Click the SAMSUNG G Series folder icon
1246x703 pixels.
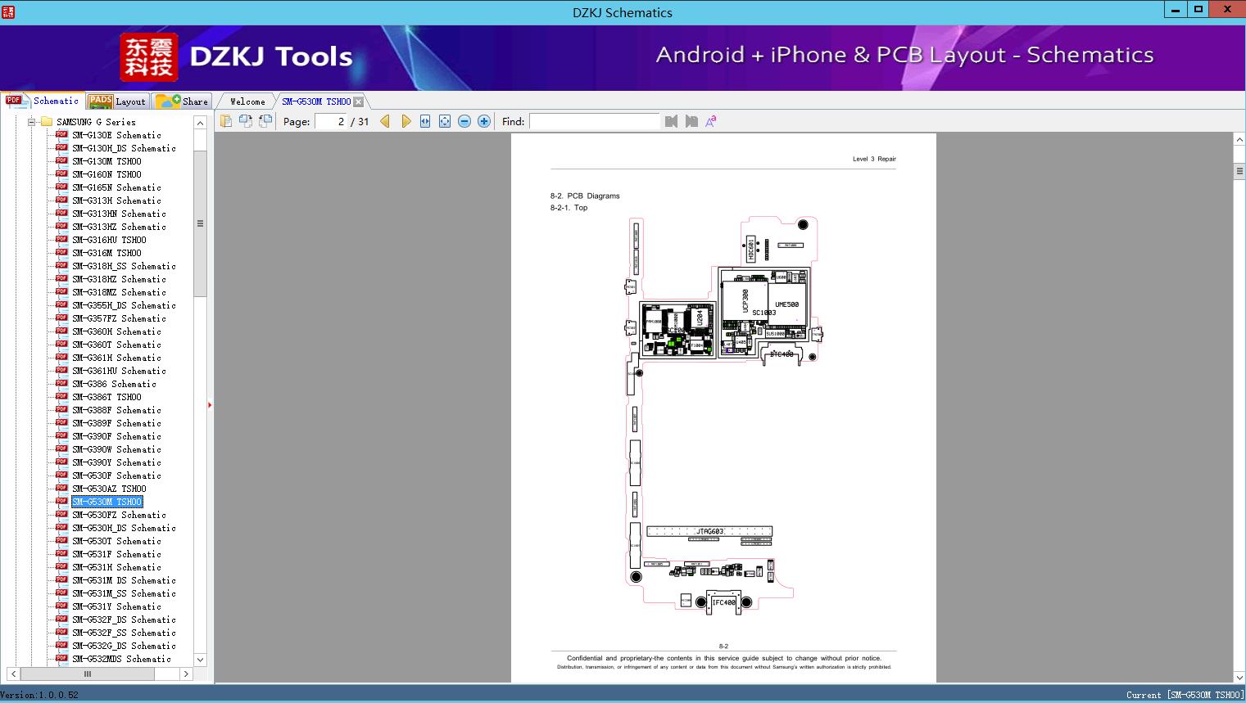pyautogui.click(x=47, y=121)
